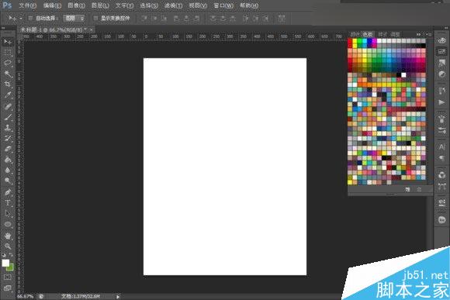Viewport: 450px width, 300px height.
Task: Close the document tab with its X
Action: [x=92, y=29]
